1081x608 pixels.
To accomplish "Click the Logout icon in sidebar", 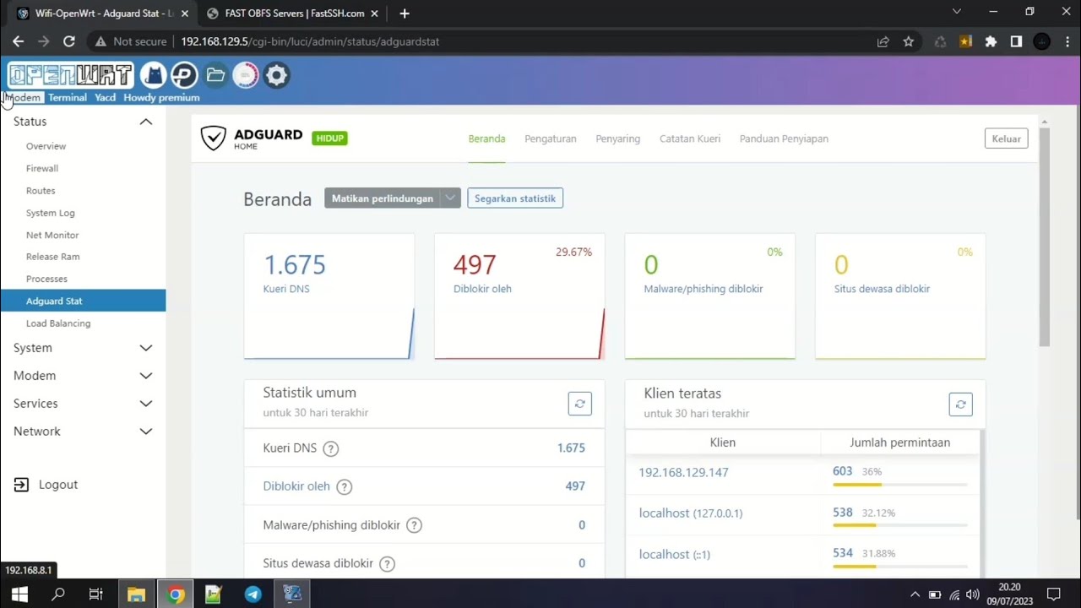I will point(21,485).
